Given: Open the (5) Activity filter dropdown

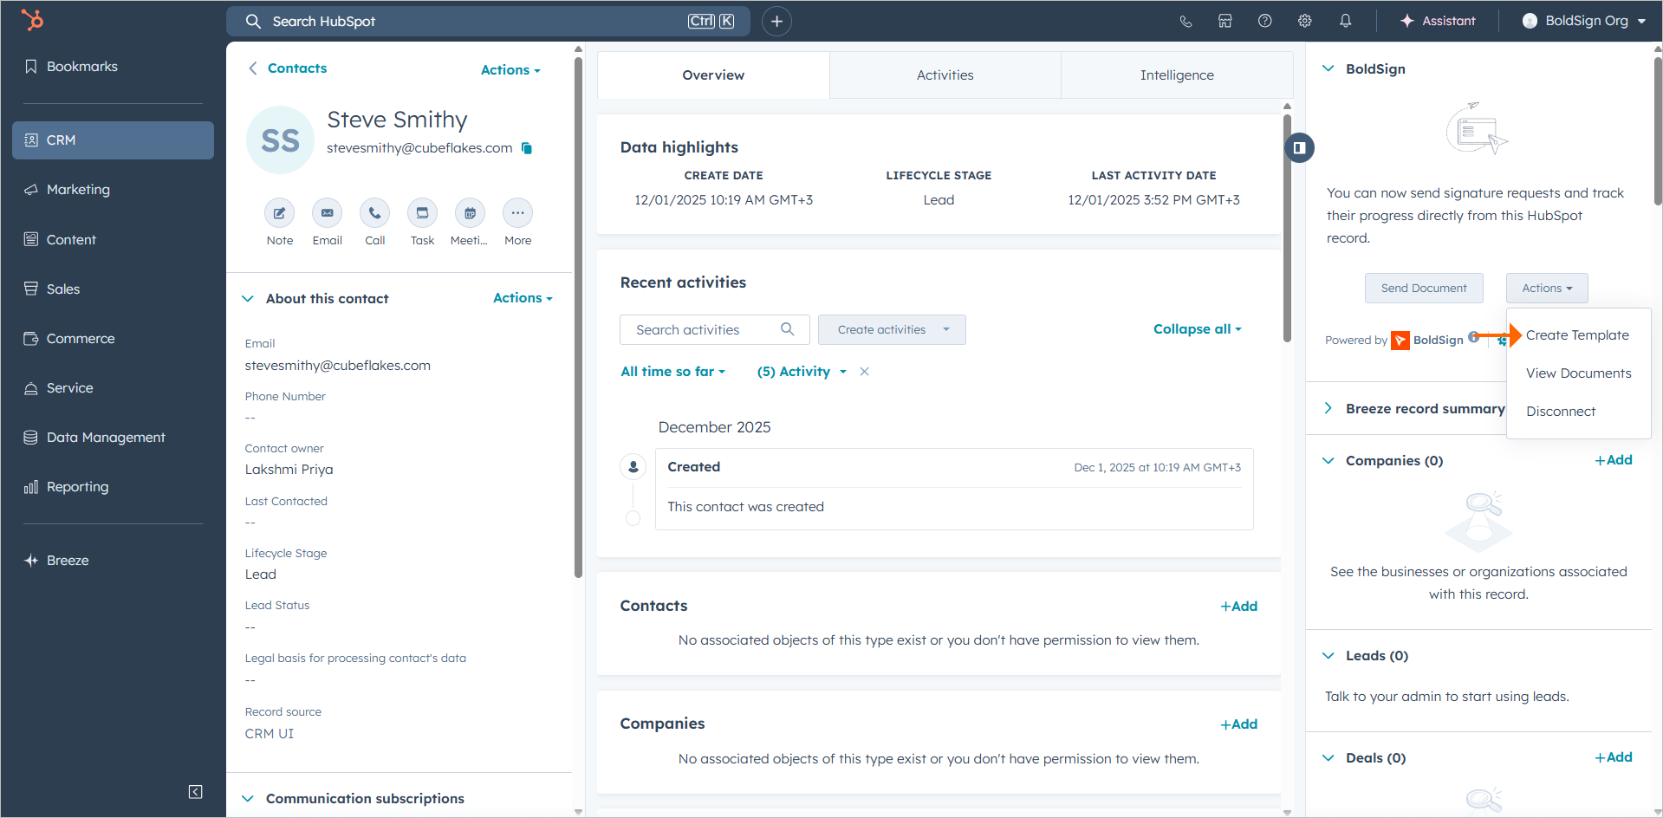Looking at the screenshot, I should pyautogui.click(x=802, y=372).
